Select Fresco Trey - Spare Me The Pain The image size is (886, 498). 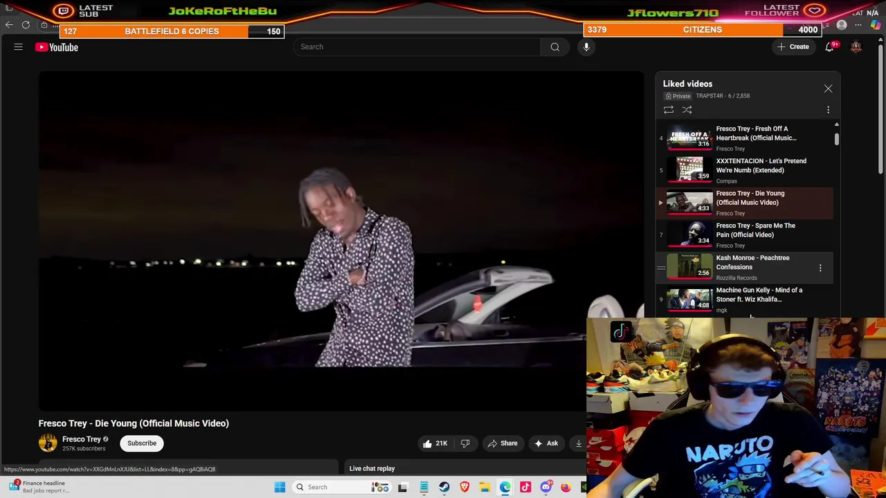(745, 234)
